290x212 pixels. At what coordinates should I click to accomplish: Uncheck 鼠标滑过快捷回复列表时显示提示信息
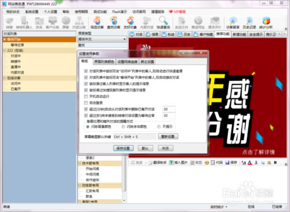[86, 90]
